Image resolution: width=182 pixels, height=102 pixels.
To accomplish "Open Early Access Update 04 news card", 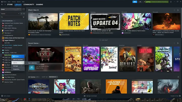I will coord(105,21).
